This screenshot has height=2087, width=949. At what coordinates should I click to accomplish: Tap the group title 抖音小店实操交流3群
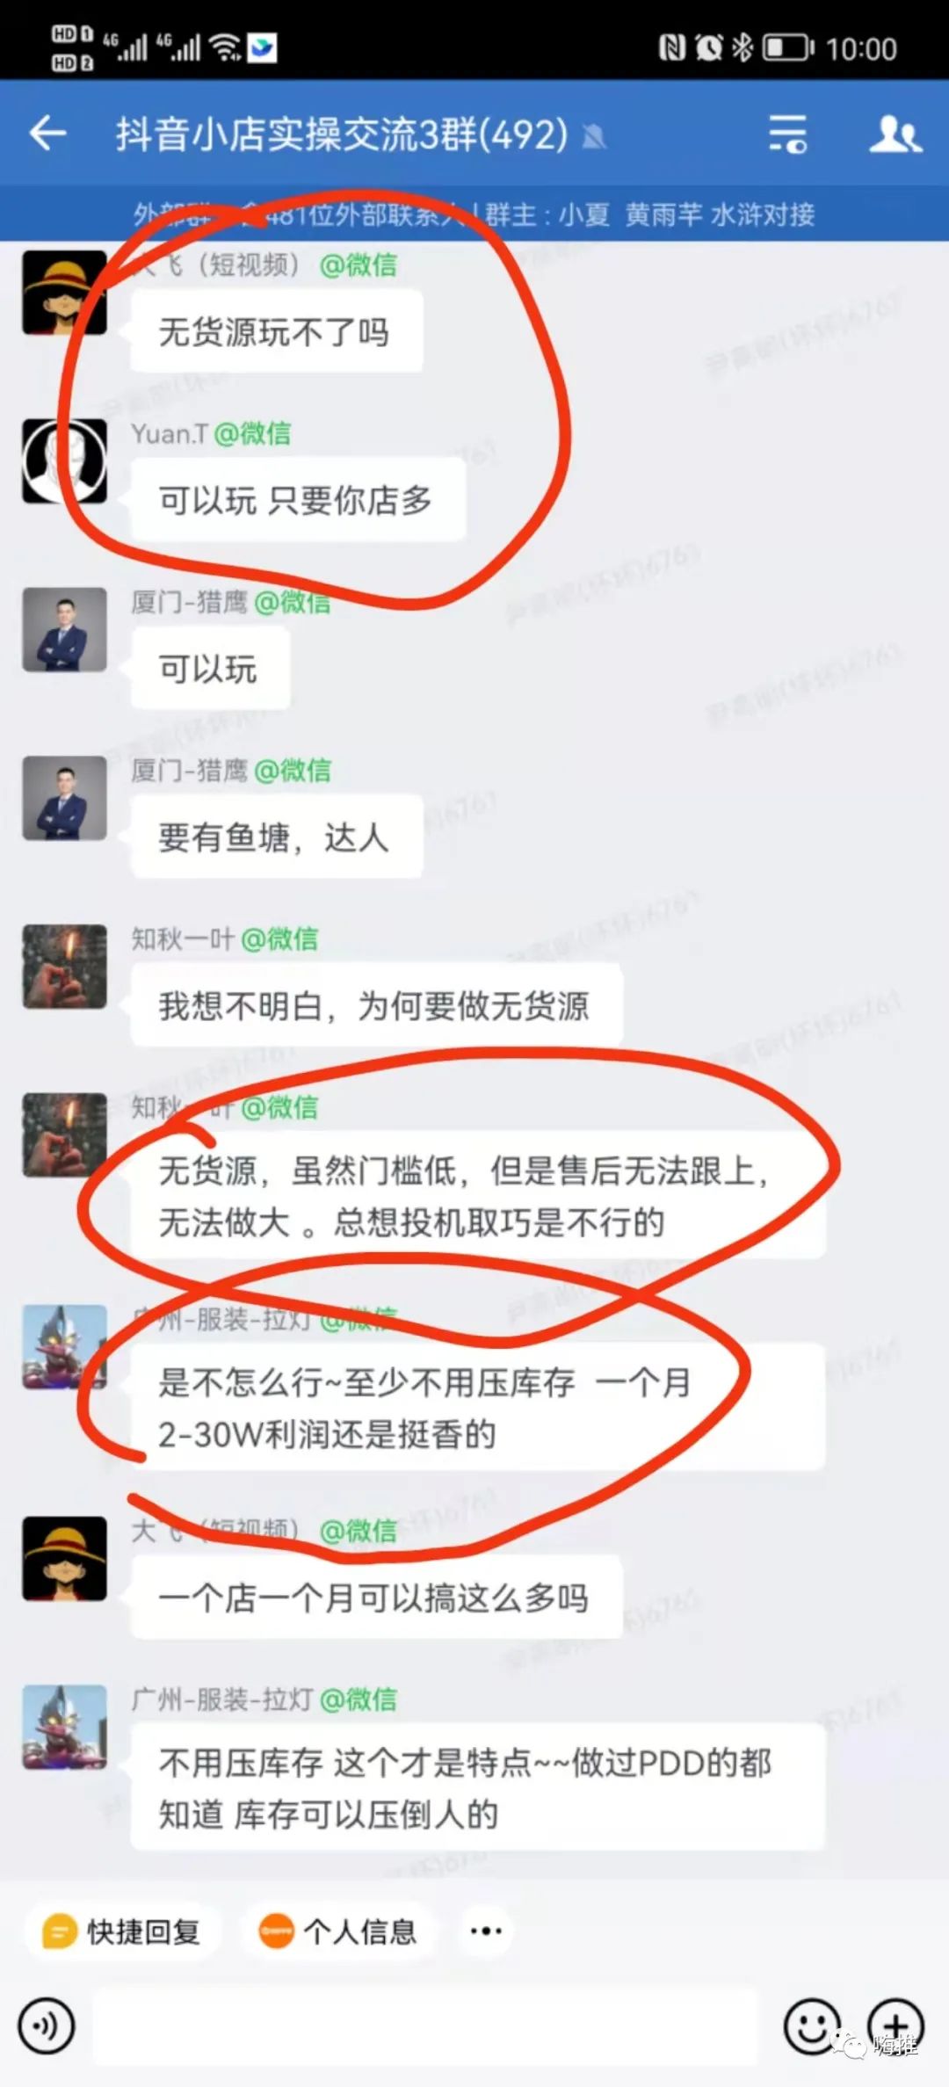tap(342, 134)
